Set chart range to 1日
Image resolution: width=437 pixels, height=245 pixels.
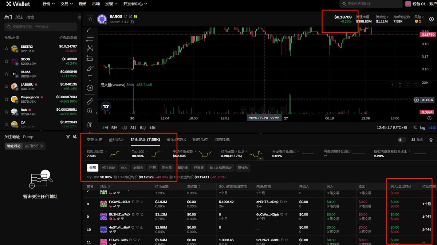pos(105,128)
